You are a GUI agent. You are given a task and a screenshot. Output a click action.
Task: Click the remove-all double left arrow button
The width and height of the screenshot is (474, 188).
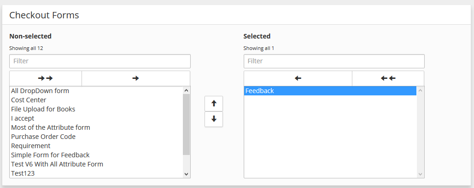[388, 78]
